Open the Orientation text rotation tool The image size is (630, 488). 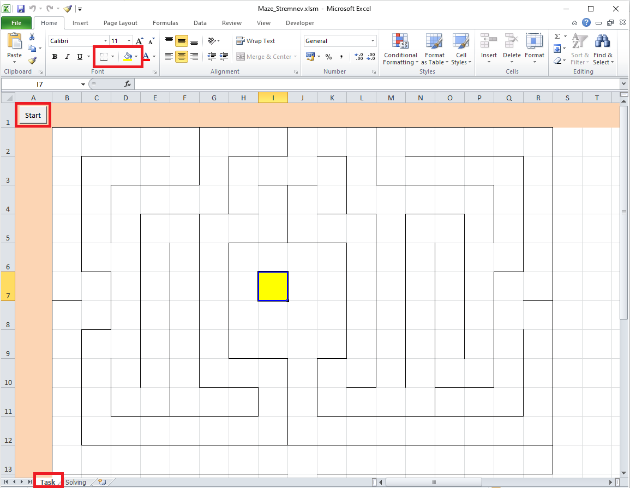click(213, 41)
